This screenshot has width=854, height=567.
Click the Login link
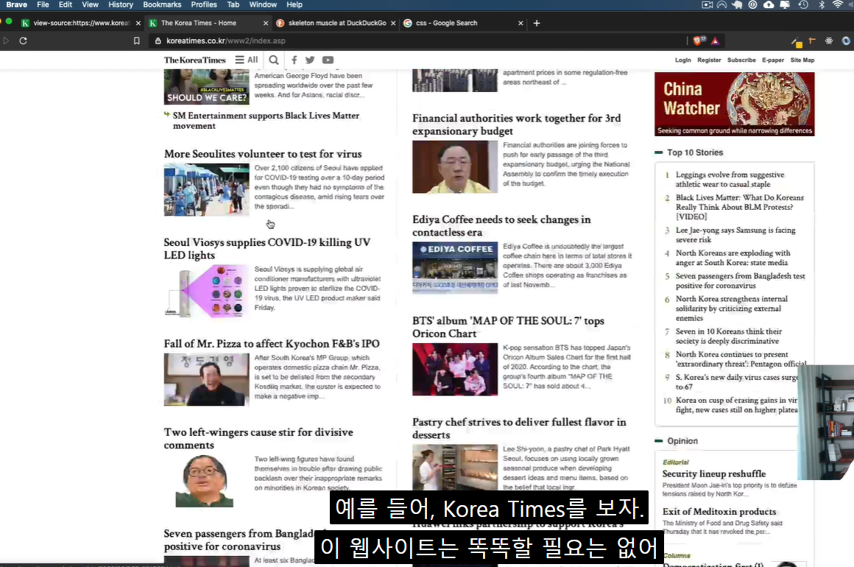click(x=682, y=60)
